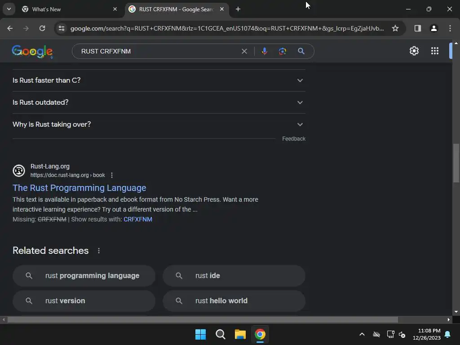This screenshot has width=460, height=345.
Task: Click Chrome icon in taskbar
Action: 260,334
